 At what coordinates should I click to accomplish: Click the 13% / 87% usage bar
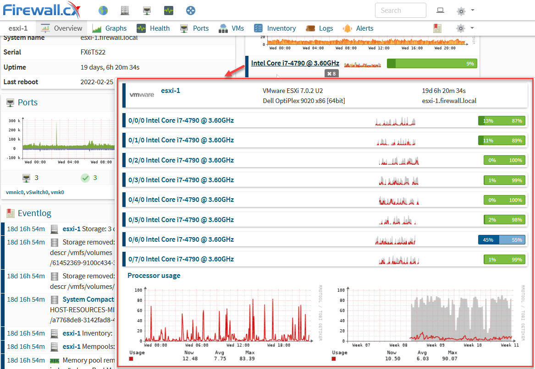(502, 120)
